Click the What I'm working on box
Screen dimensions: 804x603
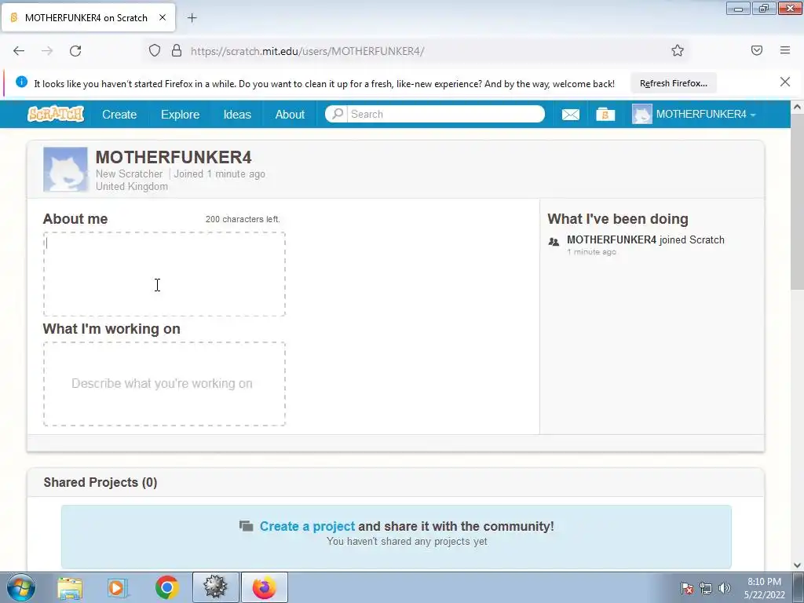[x=164, y=383]
